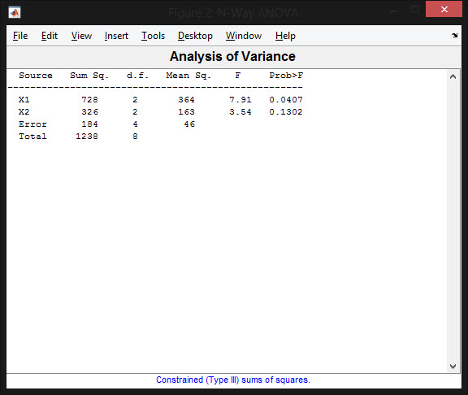Screen dimensions: 468x395
Task: Open the Desktop menu
Action: pyautogui.click(x=195, y=36)
